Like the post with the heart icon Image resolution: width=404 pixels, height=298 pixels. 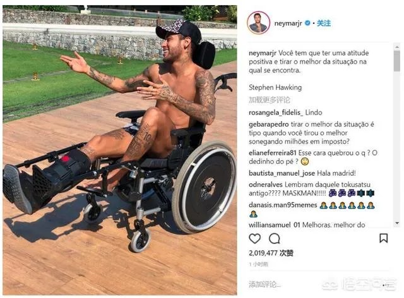click(x=254, y=238)
